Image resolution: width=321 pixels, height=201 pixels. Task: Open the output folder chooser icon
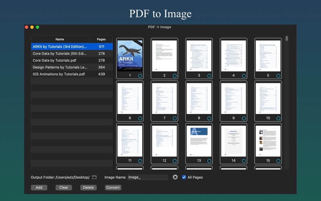[x=94, y=177]
